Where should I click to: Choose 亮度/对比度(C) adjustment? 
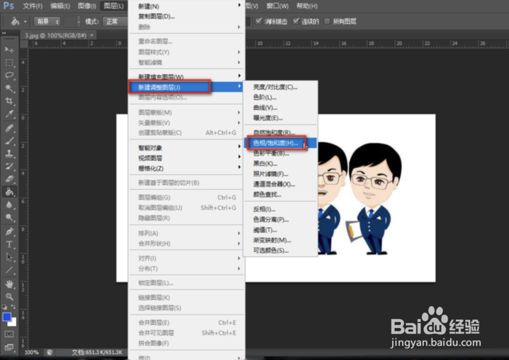280,87
